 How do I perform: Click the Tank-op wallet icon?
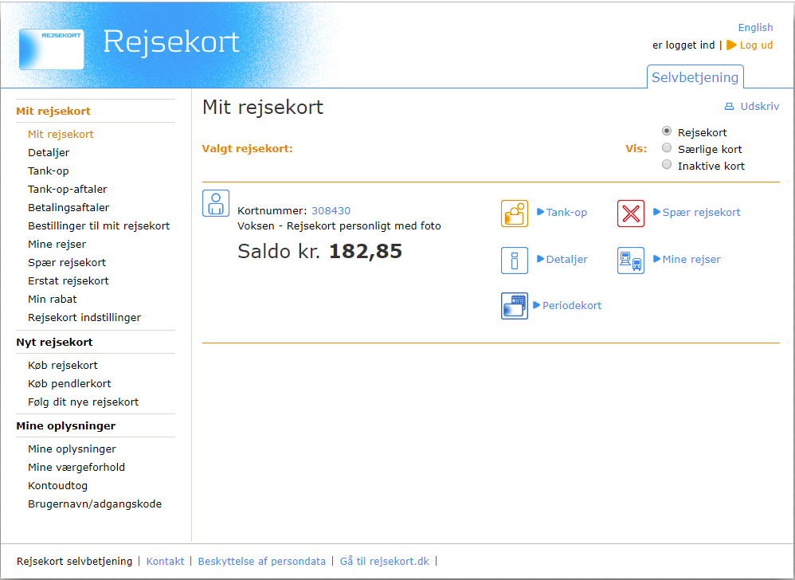pos(514,214)
